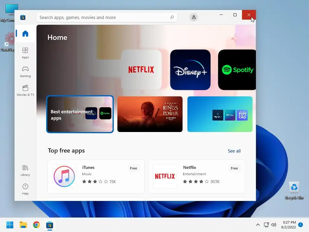This screenshot has width=309, height=232.
Task: Click the search apps input field
Action: pos(107,17)
